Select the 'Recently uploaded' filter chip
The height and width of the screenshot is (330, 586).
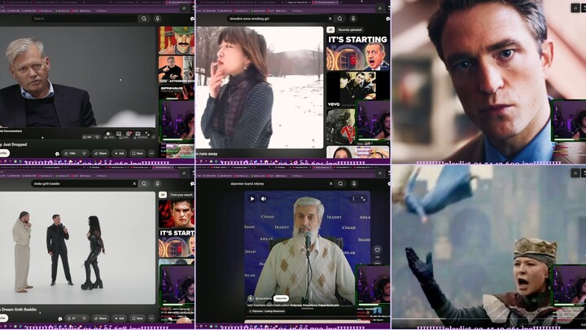click(350, 30)
